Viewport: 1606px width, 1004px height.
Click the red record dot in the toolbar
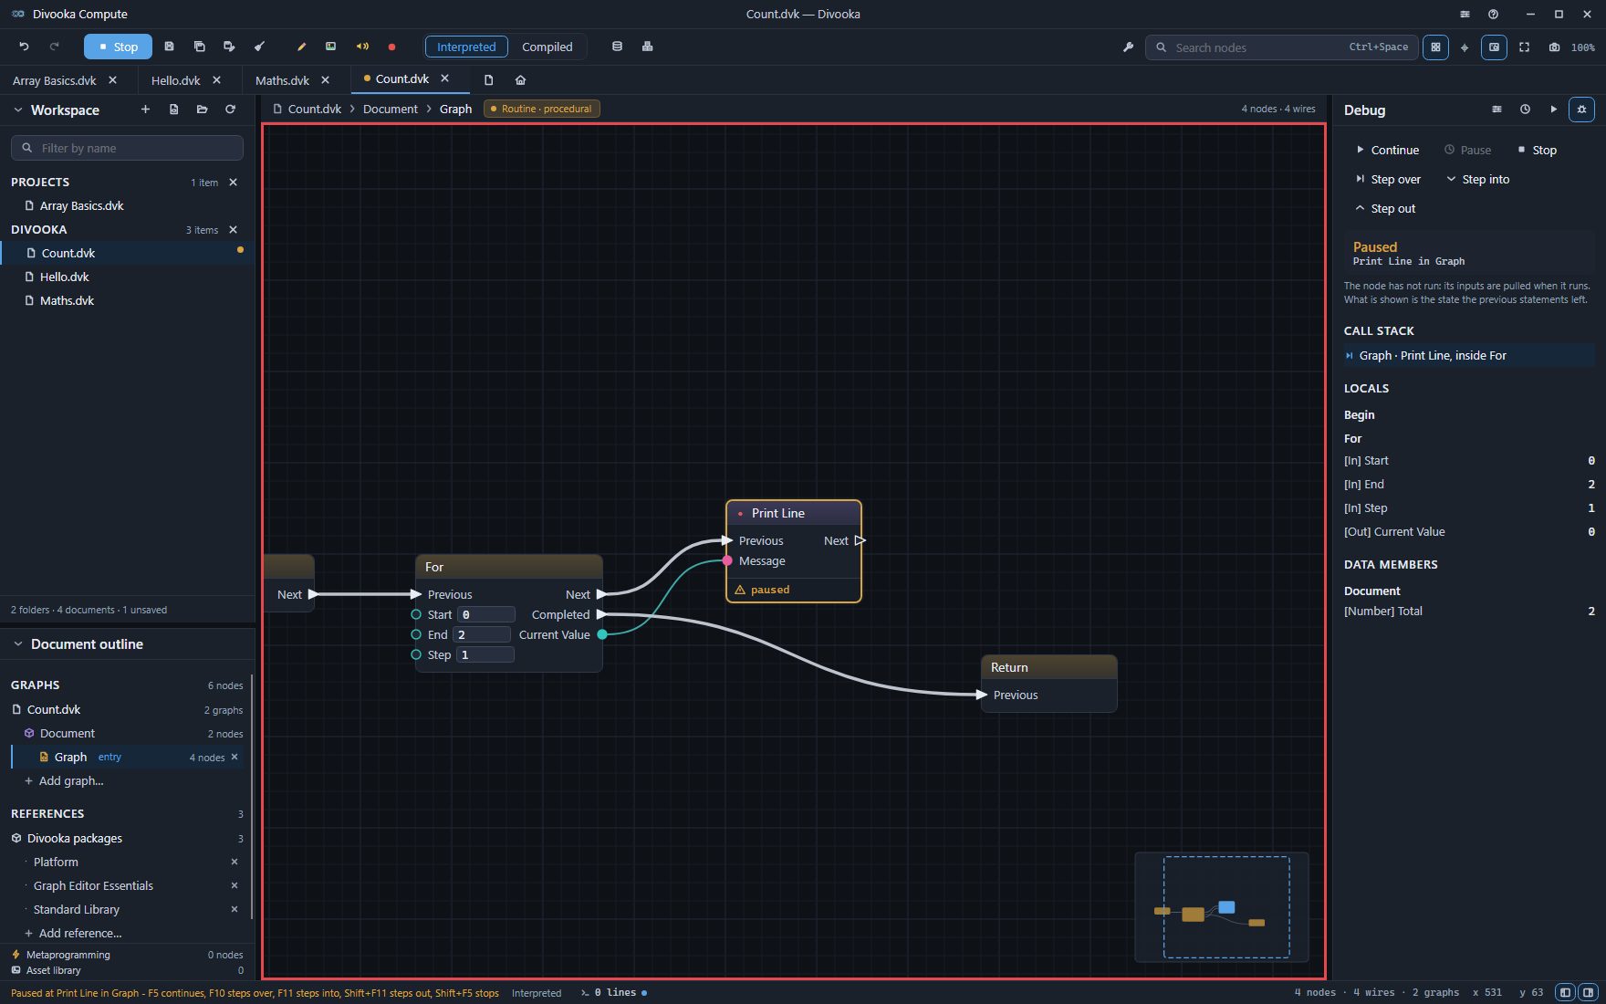coord(391,47)
